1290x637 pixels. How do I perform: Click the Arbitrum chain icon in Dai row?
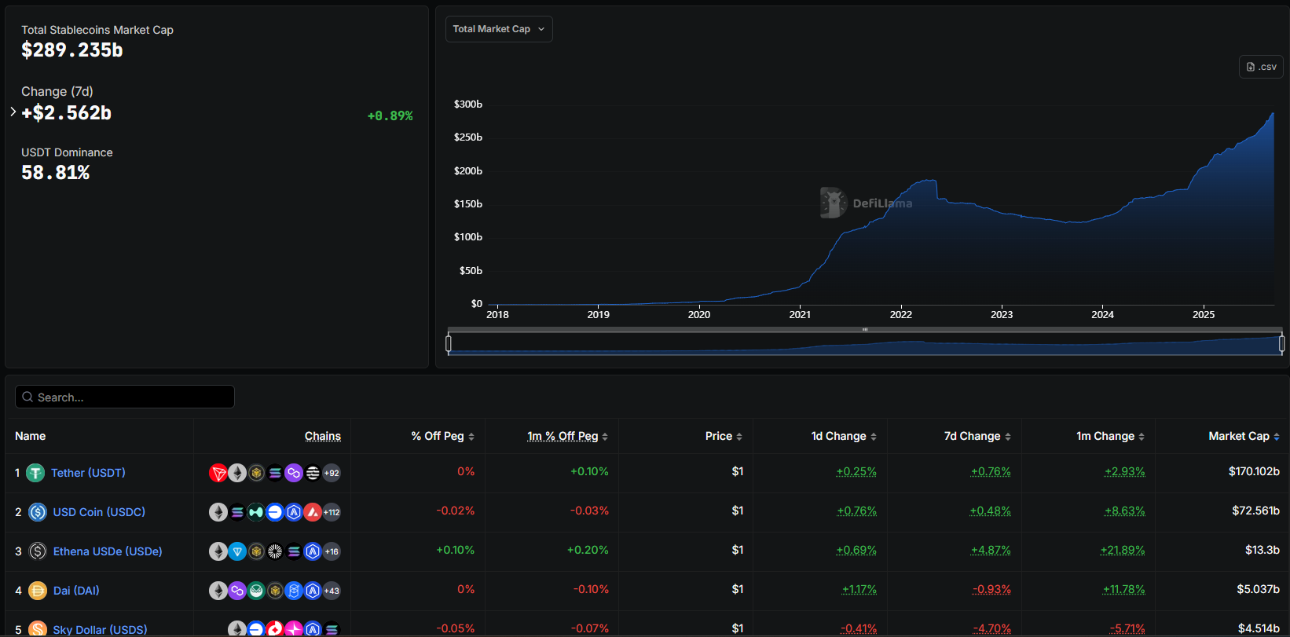[x=313, y=591]
